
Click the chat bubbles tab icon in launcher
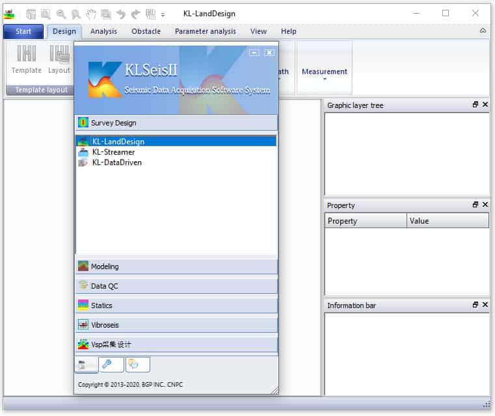(137, 365)
